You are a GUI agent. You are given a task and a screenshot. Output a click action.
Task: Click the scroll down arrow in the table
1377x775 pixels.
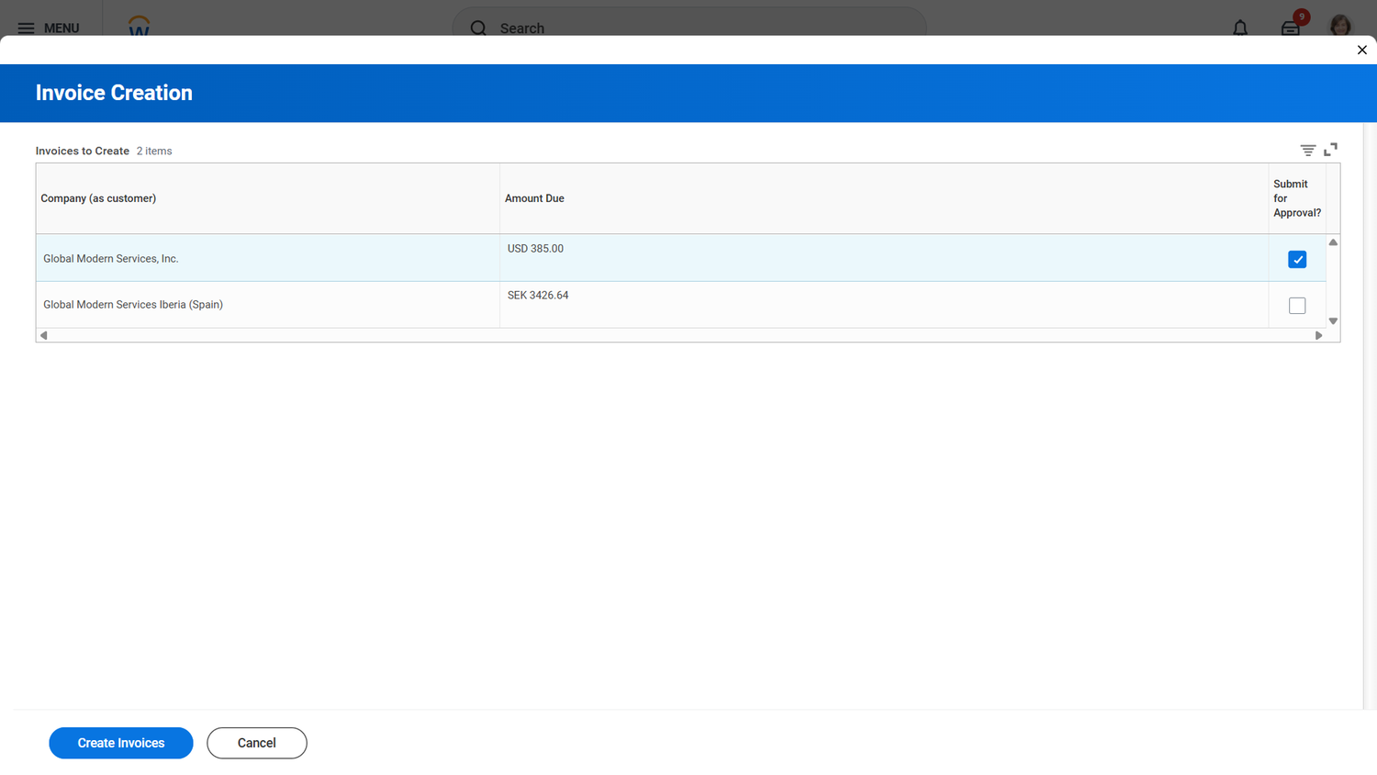(x=1333, y=321)
